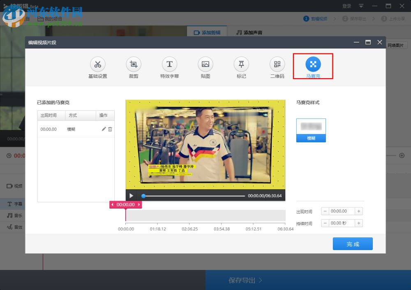This screenshot has height=290, width=411.
Task: Play the video preview
Action: (x=132, y=196)
